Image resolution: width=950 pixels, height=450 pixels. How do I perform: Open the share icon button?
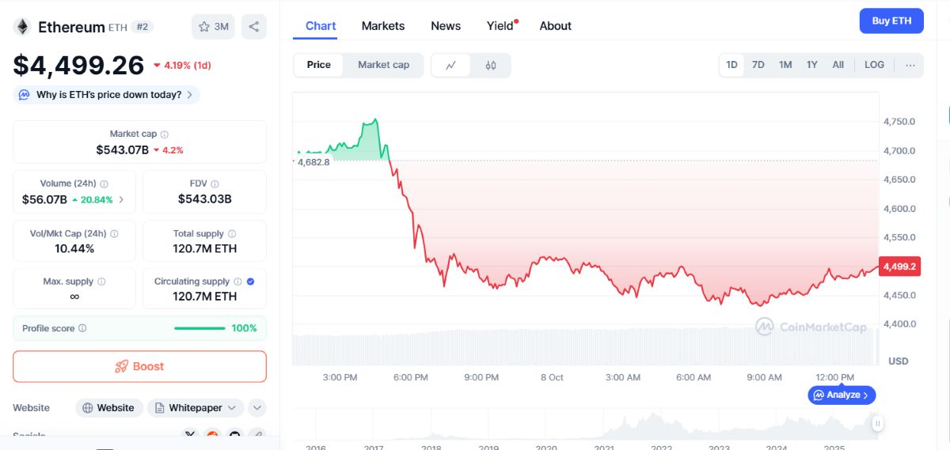[x=254, y=27]
